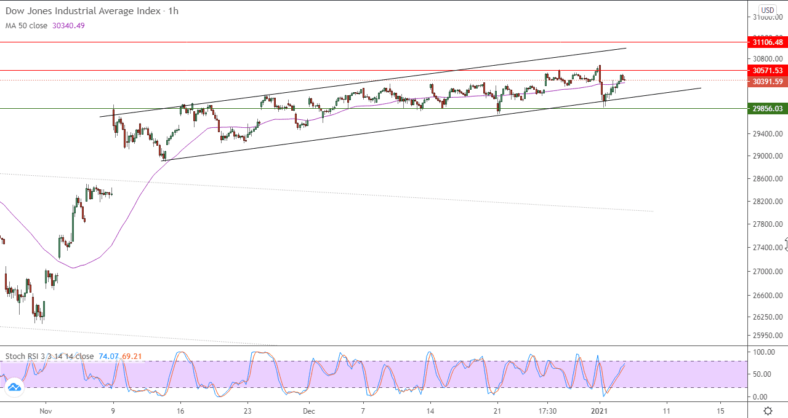Click the 50.00 Stoch RSI scale label
Viewport: 788px width, 418px height.
point(762,374)
